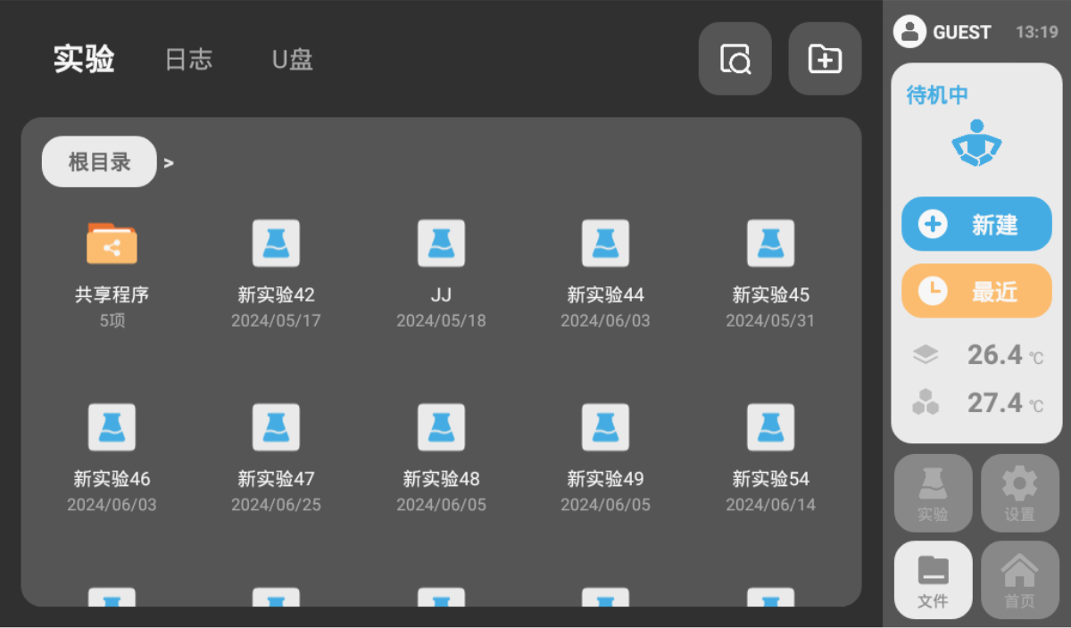Expand the breadcrumb arrow after 根目录

click(x=169, y=163)
